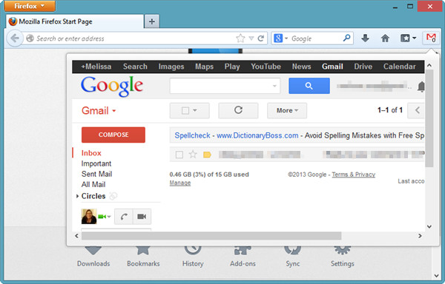Open the Bookmarks menu toolbar icon
The height and width of the screenshot is (284, 445).
coord(408,38)
